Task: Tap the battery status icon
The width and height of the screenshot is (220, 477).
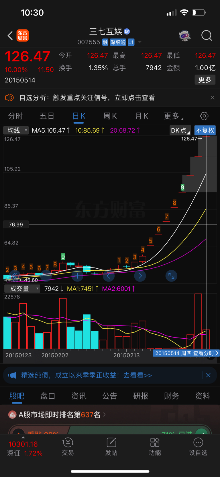Action: 199,13
